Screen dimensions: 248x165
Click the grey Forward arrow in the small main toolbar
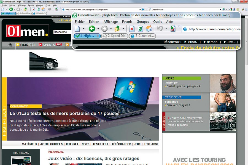click(x=18, y=9)
